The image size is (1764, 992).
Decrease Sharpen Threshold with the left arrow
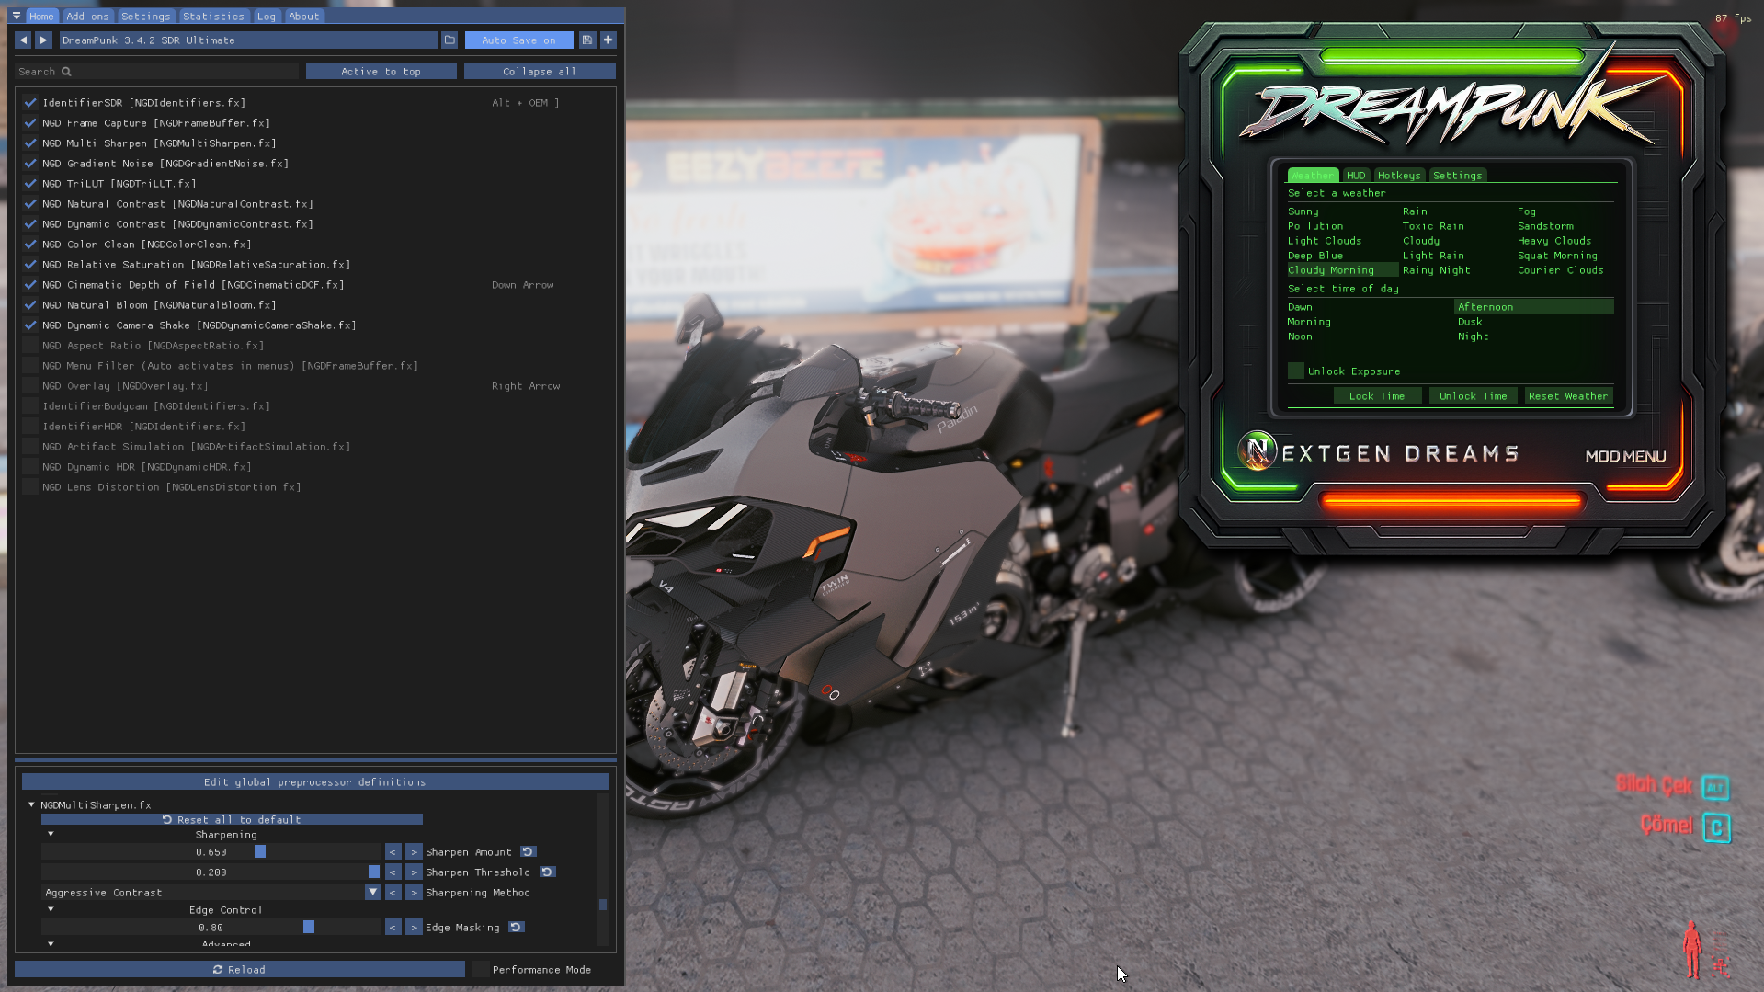(393, 872)
